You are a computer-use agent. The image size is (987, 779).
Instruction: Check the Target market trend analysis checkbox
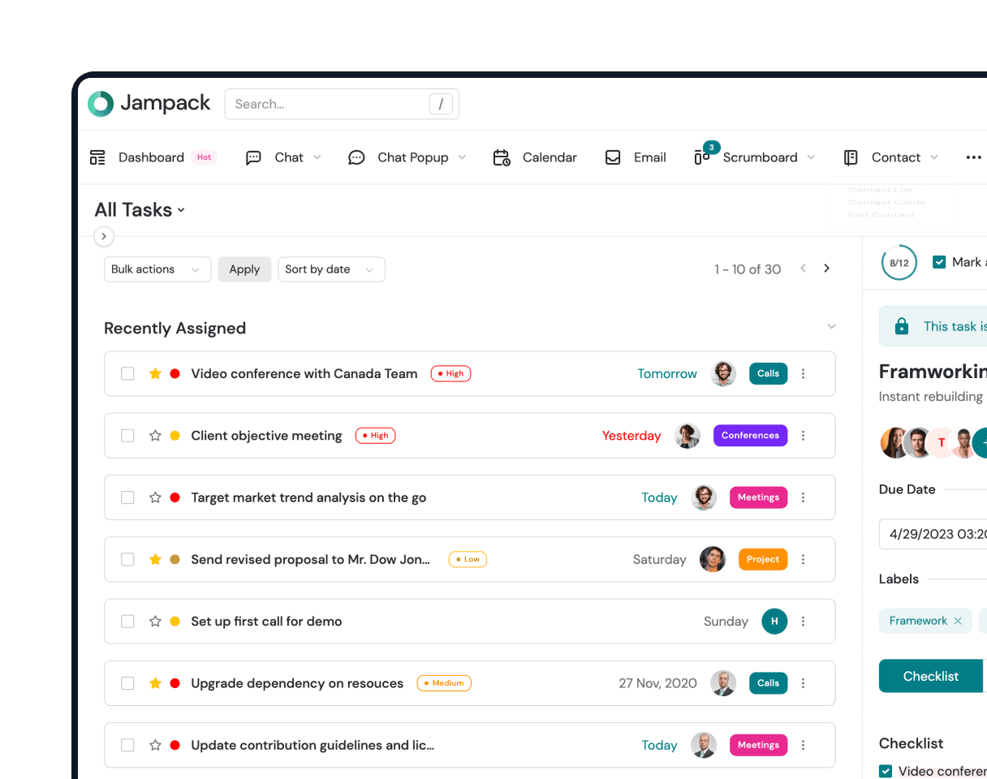127,497
